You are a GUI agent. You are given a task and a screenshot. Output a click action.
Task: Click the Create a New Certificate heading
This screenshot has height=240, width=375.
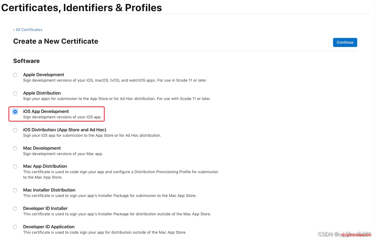[56, 41]
